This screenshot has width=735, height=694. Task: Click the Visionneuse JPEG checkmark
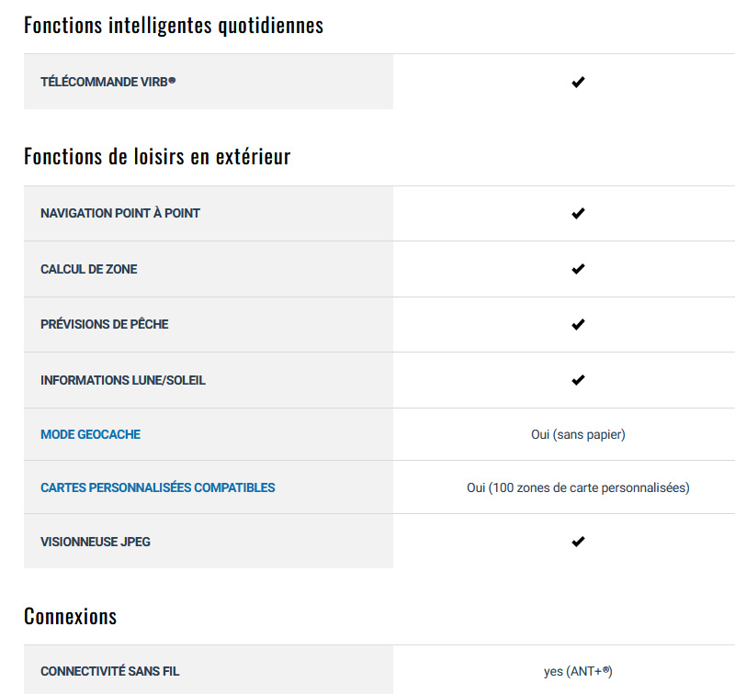click(x=578, y=542)
